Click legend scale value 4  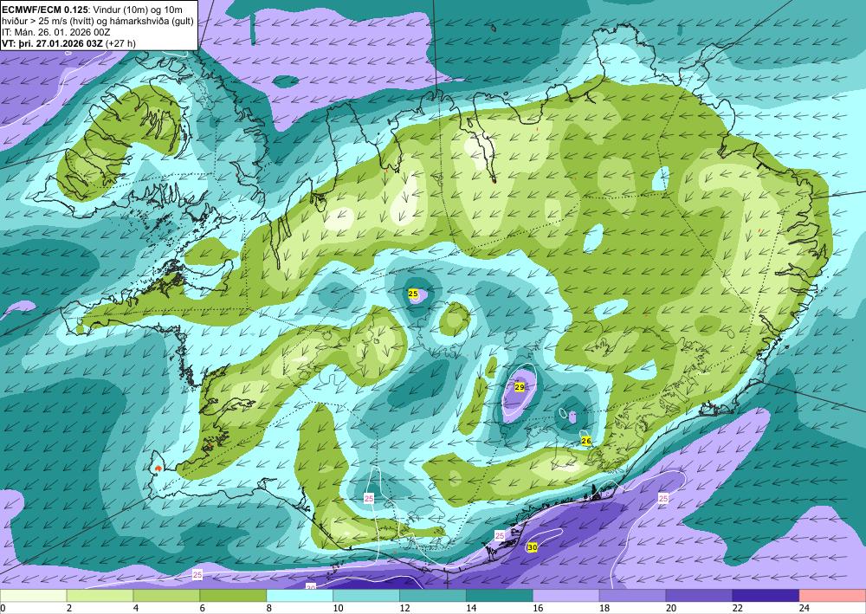(x=136, y=608)
